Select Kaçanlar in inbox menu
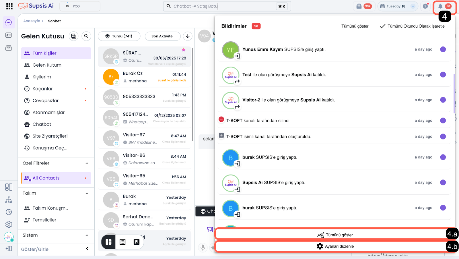This screenshot has height=259, width=459. pos(43,89)
